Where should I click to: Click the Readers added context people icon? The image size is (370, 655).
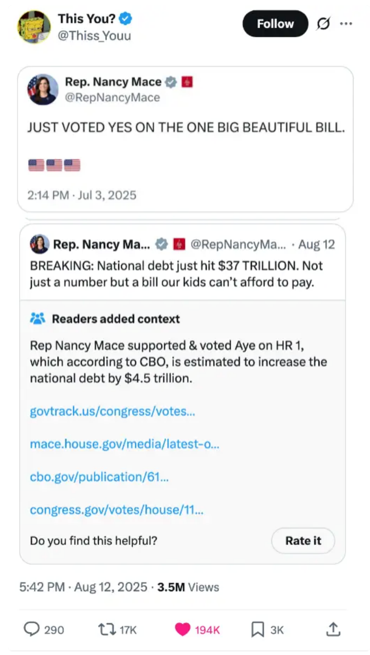(x=37, y=318)
